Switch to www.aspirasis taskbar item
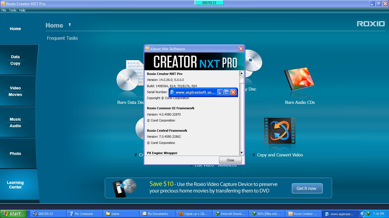The width and height of the screenshot is (389, 218). 340,214
